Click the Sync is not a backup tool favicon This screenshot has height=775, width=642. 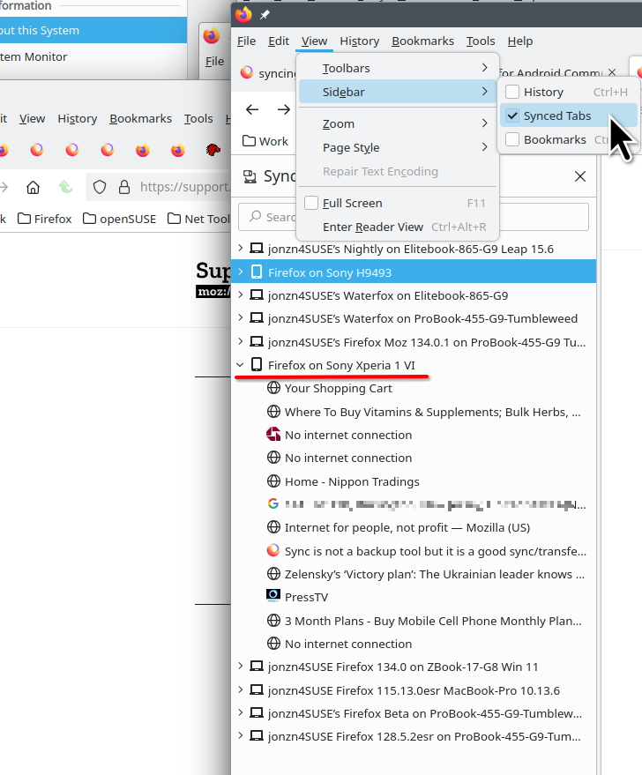[x=273, y=550]
